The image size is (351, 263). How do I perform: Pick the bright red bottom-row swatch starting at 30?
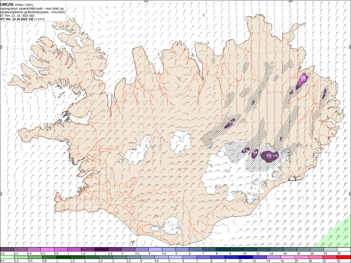[x=344, y=257]
